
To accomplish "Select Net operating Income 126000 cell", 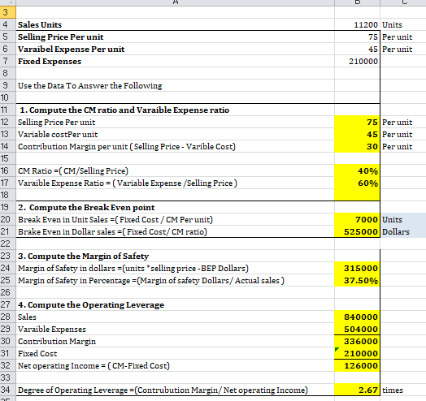I will click(357, 366).
